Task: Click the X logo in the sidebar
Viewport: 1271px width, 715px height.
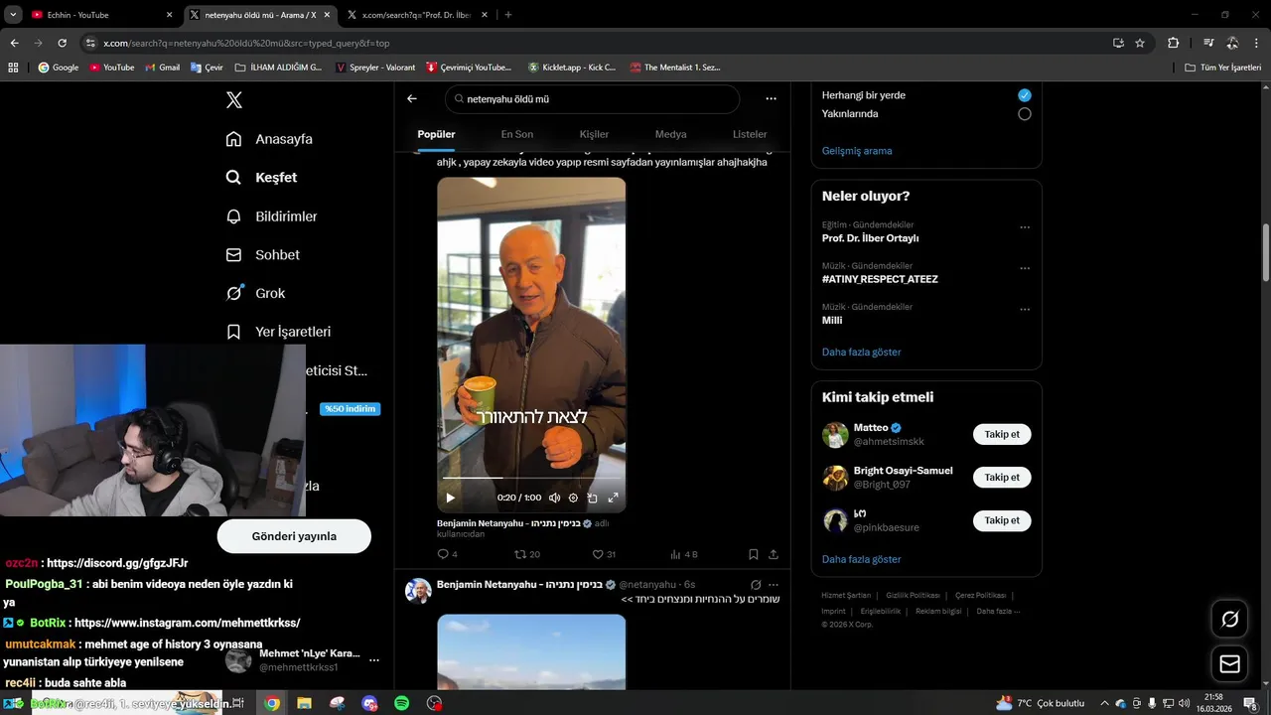Action: click(x=233, y=100)
